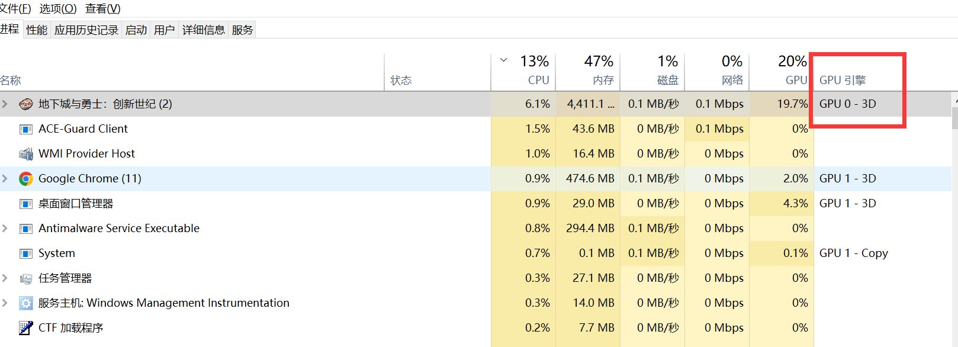
Task: Click the GPU 1 - Copy engine cell
Action: point(854,253)
